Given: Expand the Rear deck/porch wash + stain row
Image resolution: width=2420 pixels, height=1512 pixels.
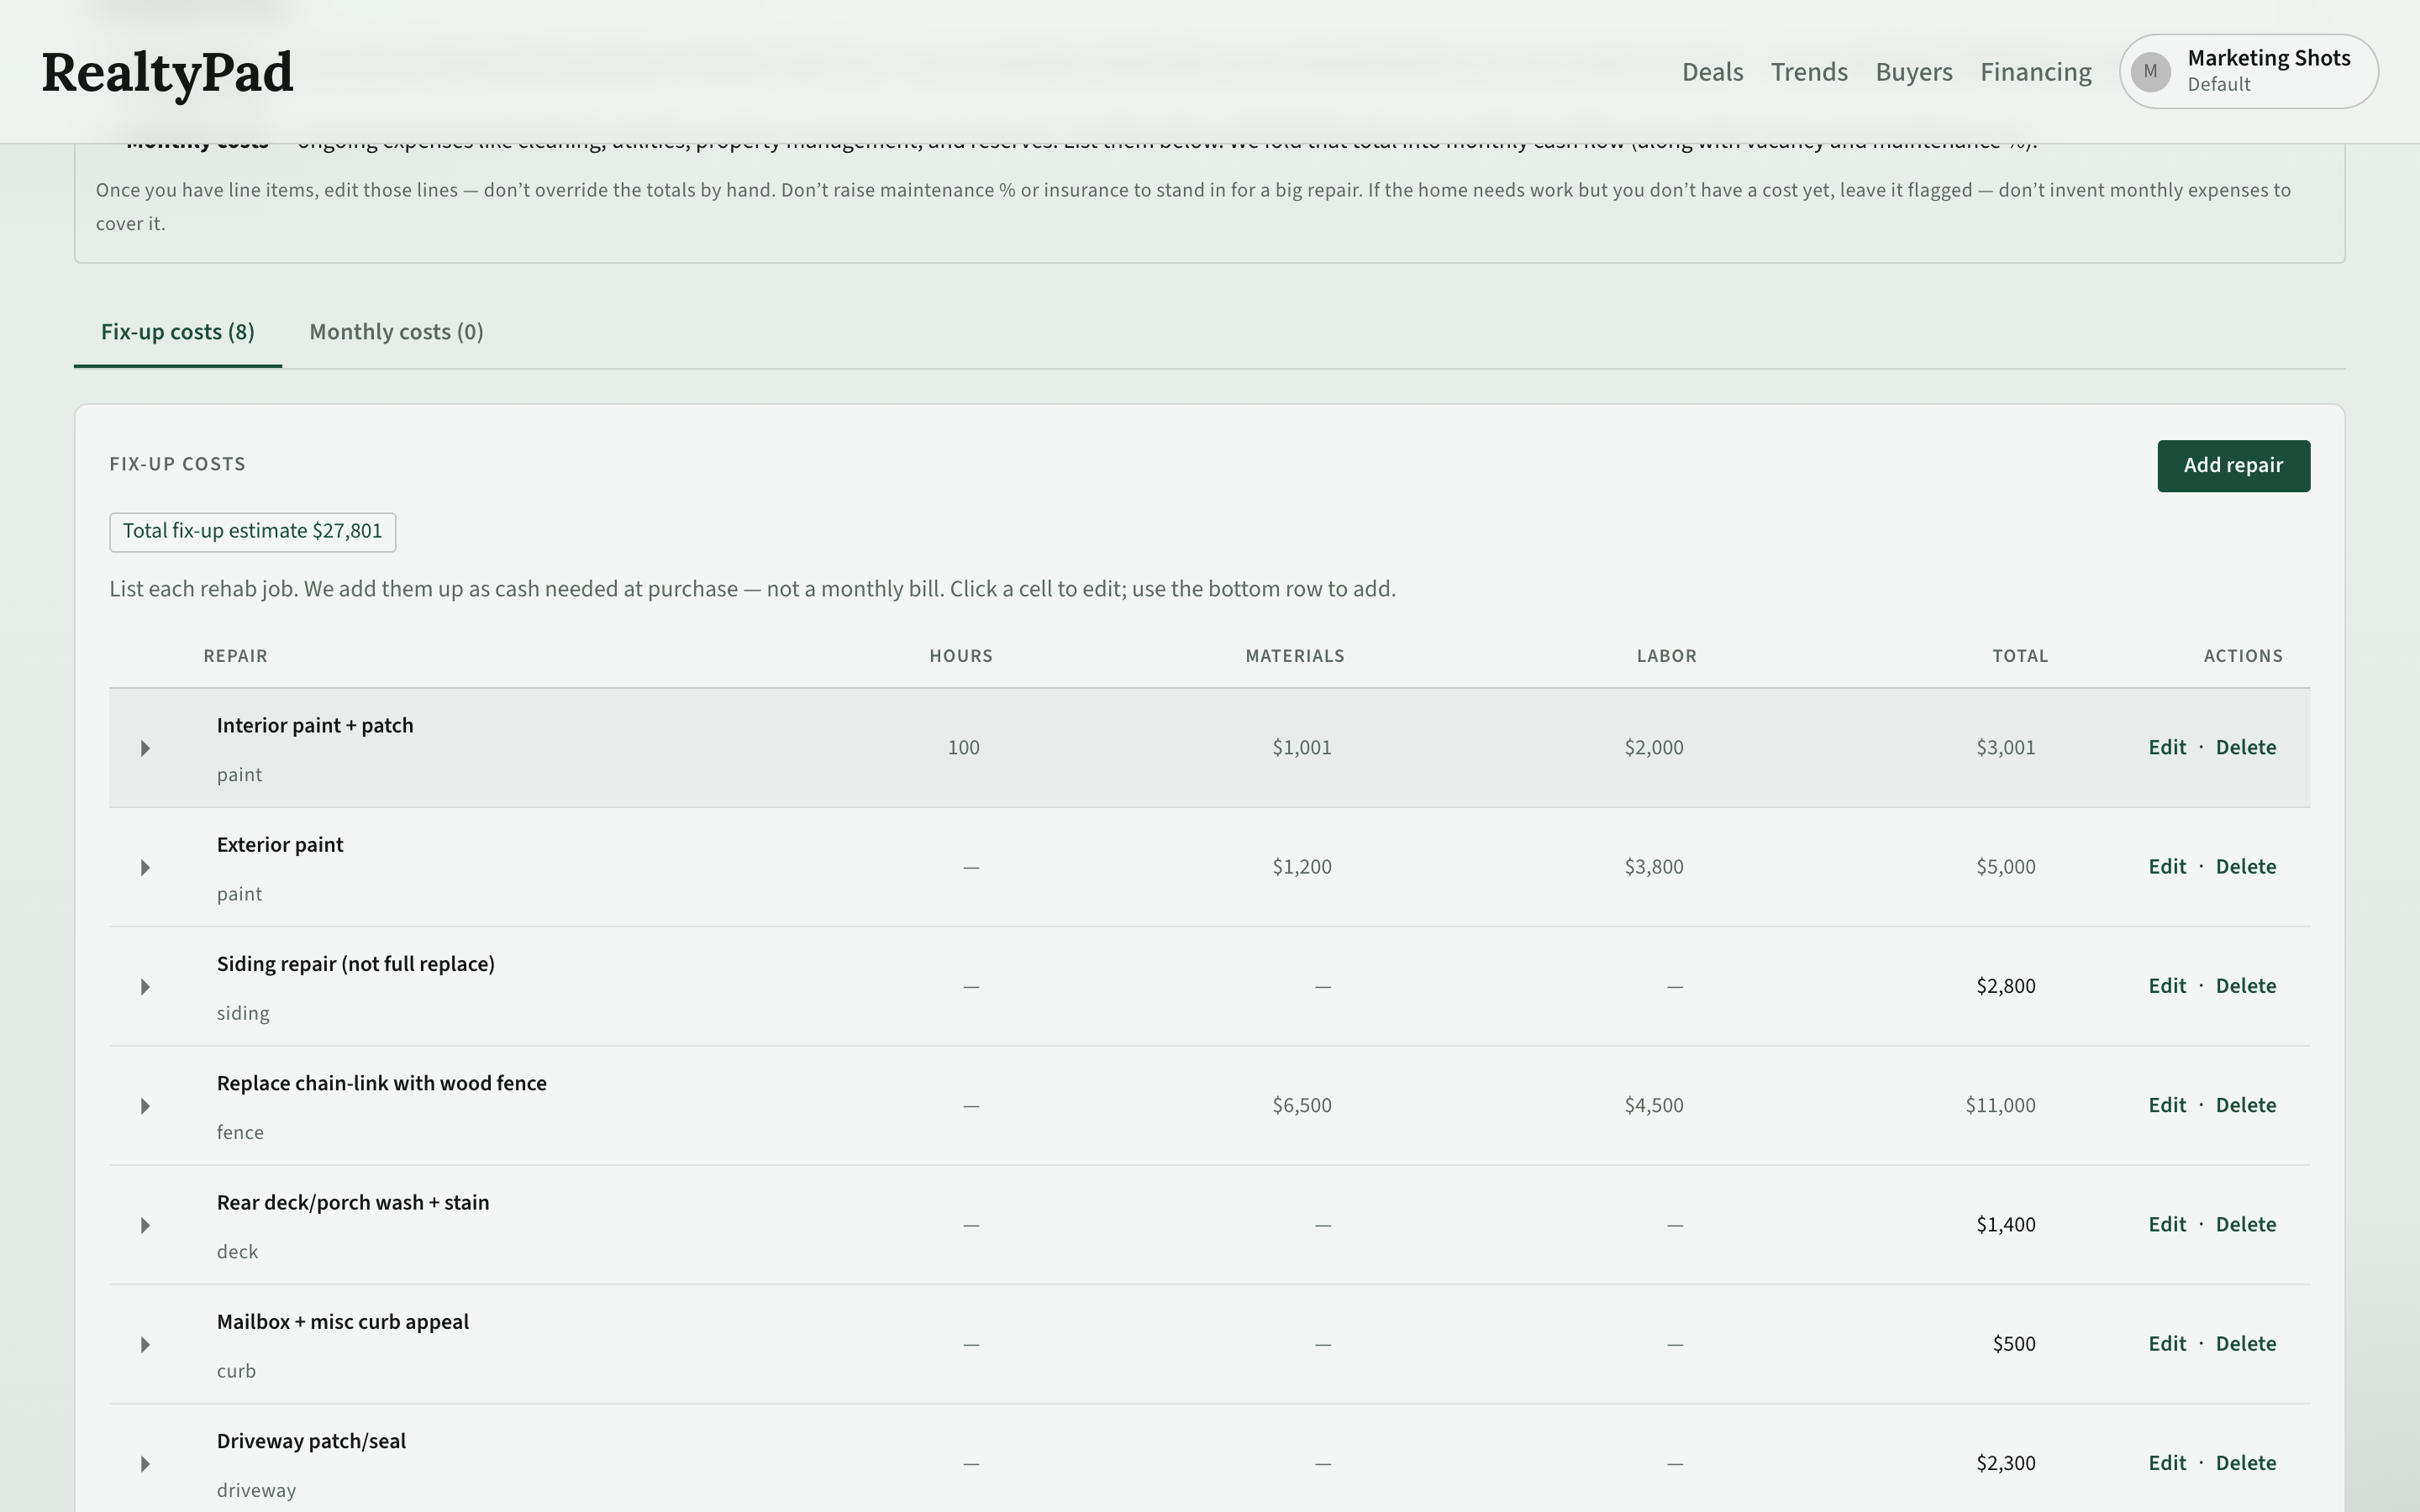Looking at the screenshot, I should coord(145,1225).
